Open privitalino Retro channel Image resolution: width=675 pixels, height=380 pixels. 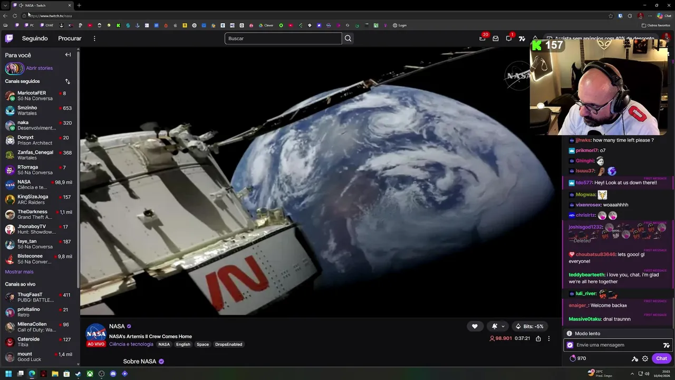[x=40, y=312]
